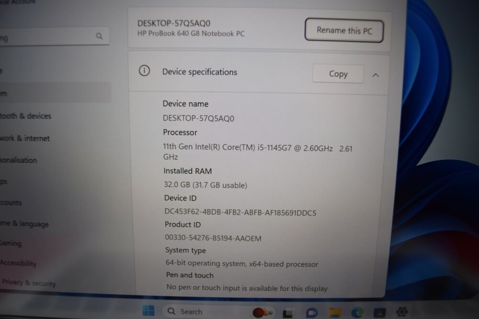Screen dimensions: 479x319
Task: Collapse the Device specifications section
Action: click(x=376, y=75)
